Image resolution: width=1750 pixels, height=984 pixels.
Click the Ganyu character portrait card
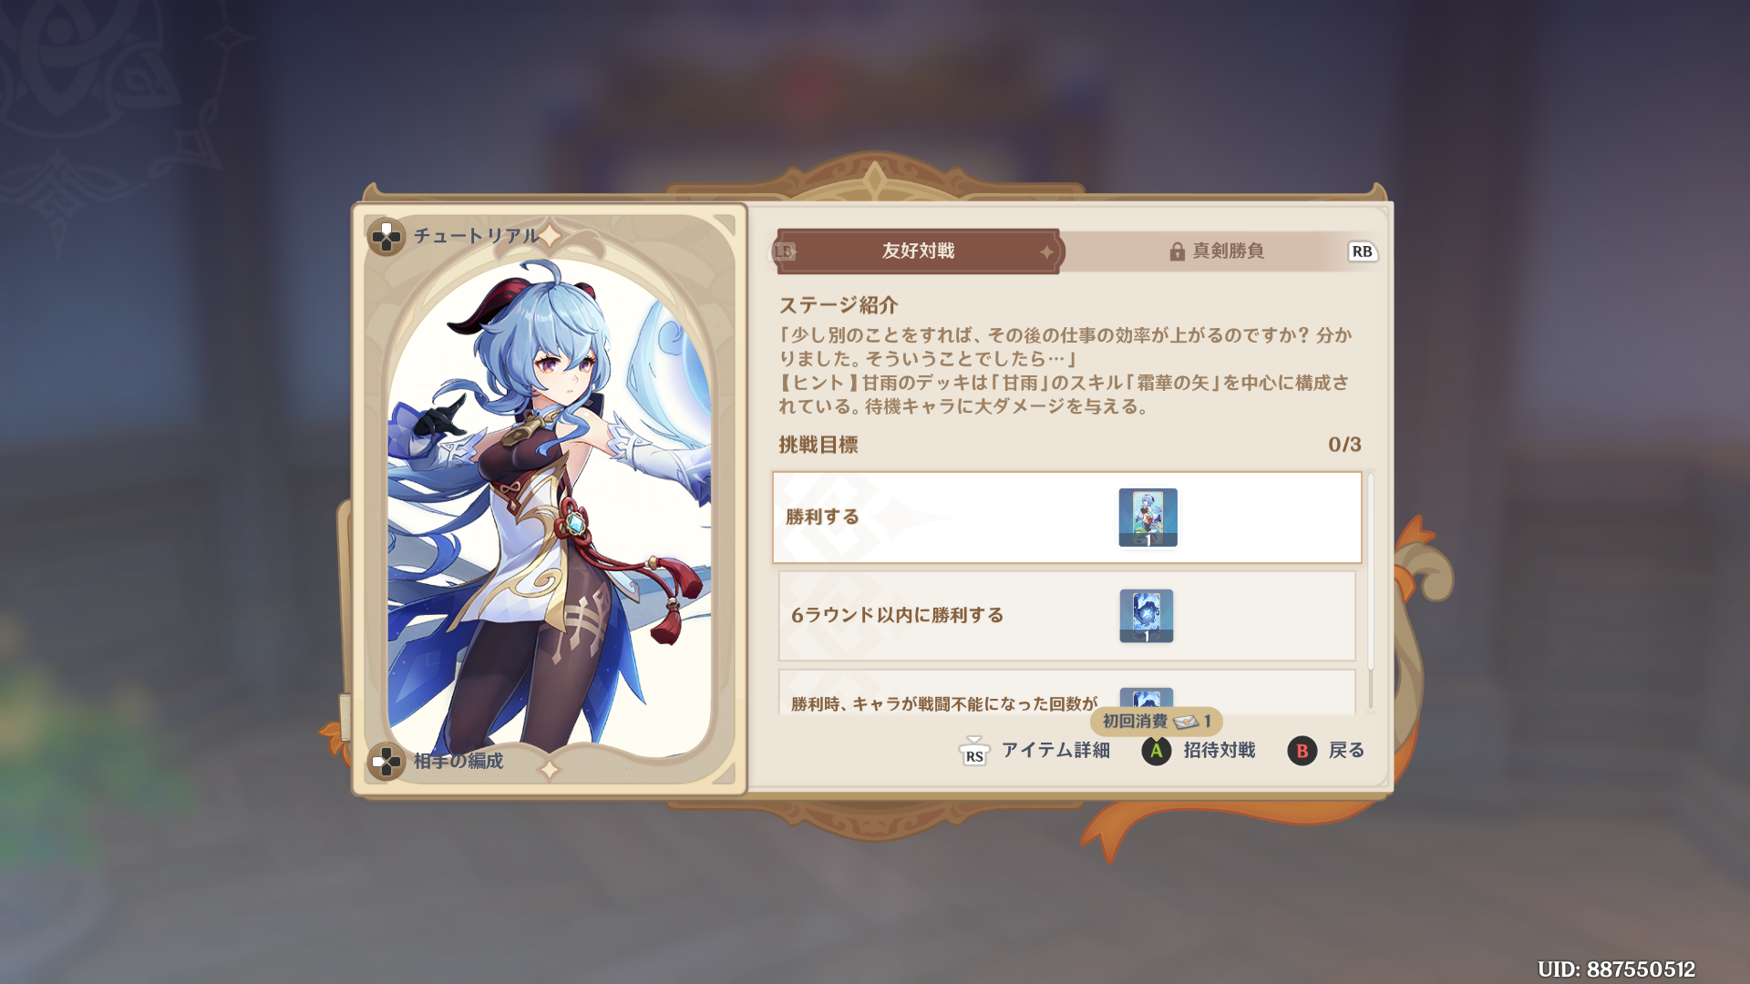[550, 499]
